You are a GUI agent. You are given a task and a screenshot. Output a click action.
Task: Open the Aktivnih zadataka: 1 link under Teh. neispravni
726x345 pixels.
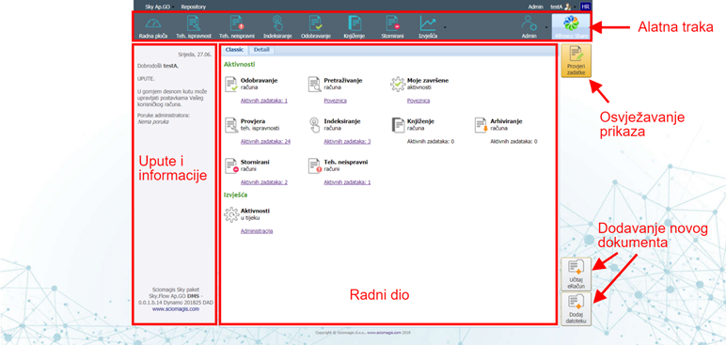click(347, 182)
